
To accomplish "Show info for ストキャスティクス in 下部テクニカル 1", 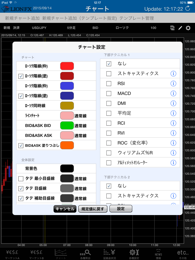I will tap(173, 73).
